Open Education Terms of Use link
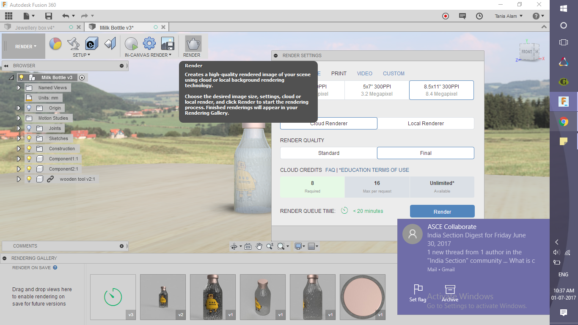Image resolution: width=578 pixels, height=325 pixels. (x=374, y=170)
